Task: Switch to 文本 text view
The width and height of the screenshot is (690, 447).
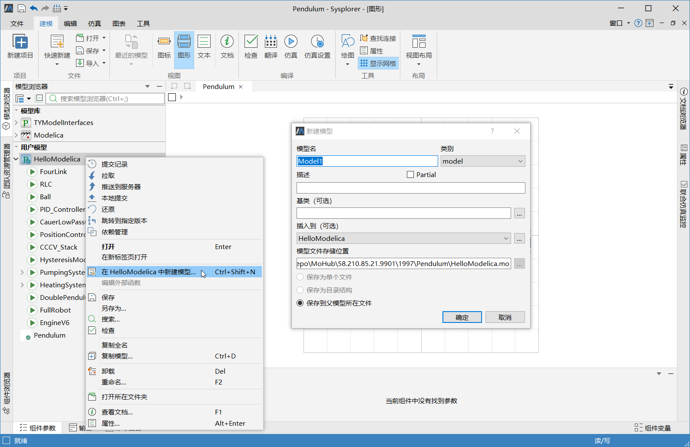Action: [x=204, y=46]
